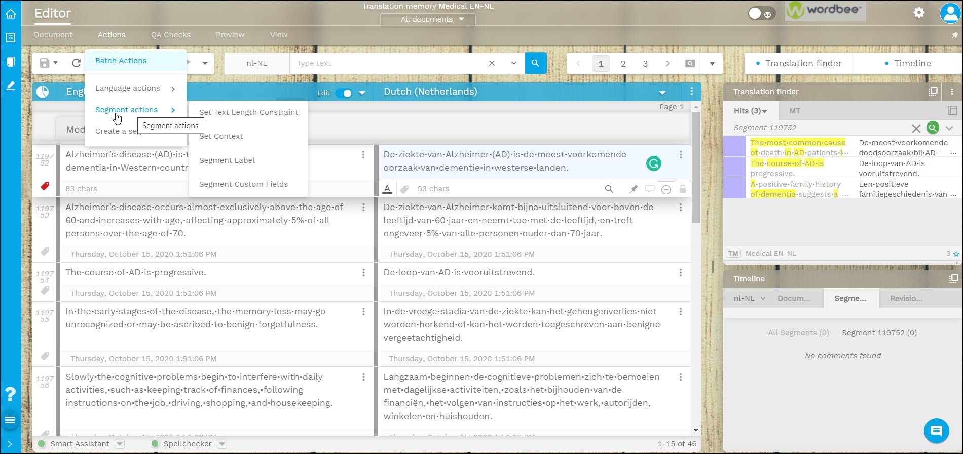Click the Segment 119752 (0) link
This screenshot has height=454, width=963.
[879, 333]
